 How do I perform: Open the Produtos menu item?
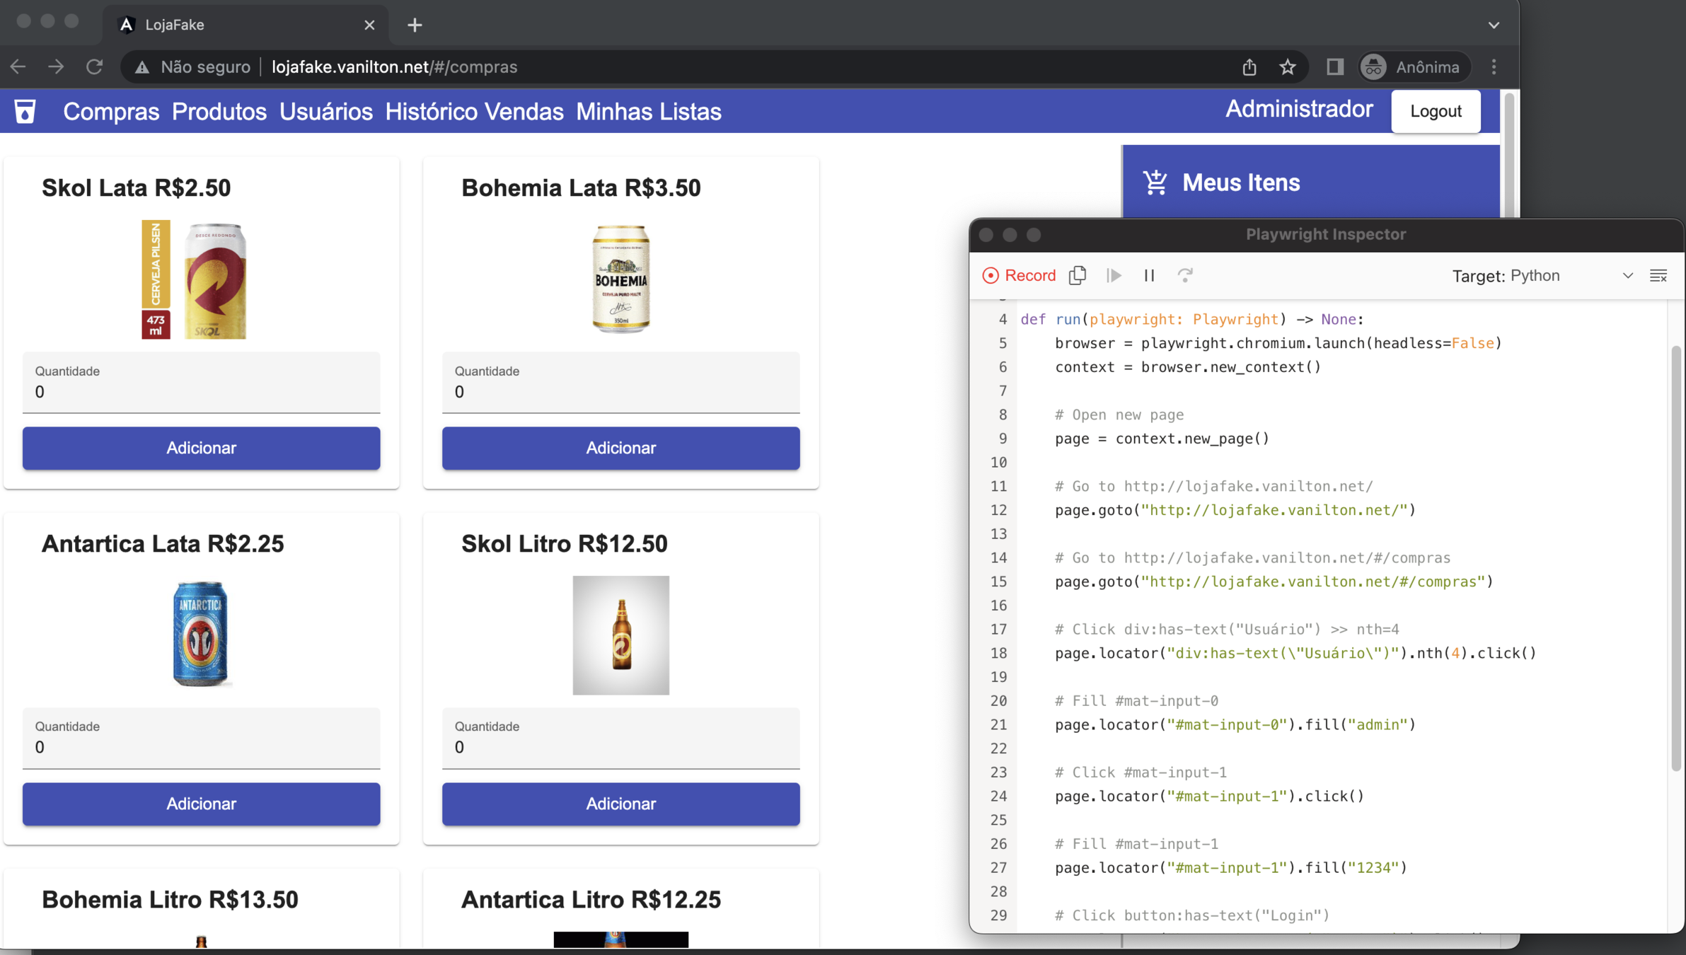coord(219,111)
